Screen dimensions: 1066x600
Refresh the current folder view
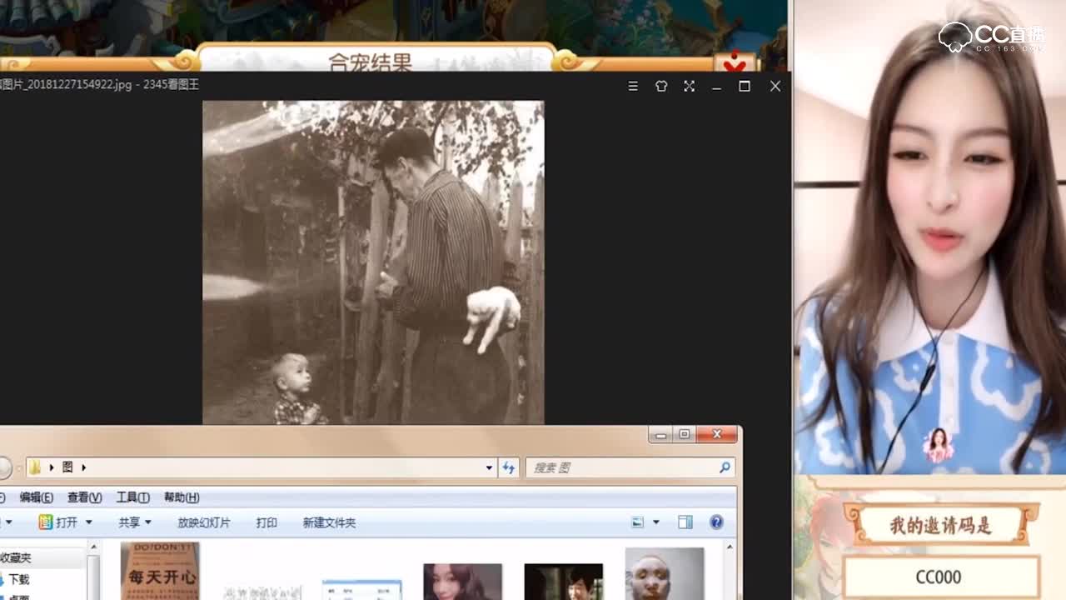point(509,467)
